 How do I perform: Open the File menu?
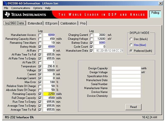coord(6,8)
